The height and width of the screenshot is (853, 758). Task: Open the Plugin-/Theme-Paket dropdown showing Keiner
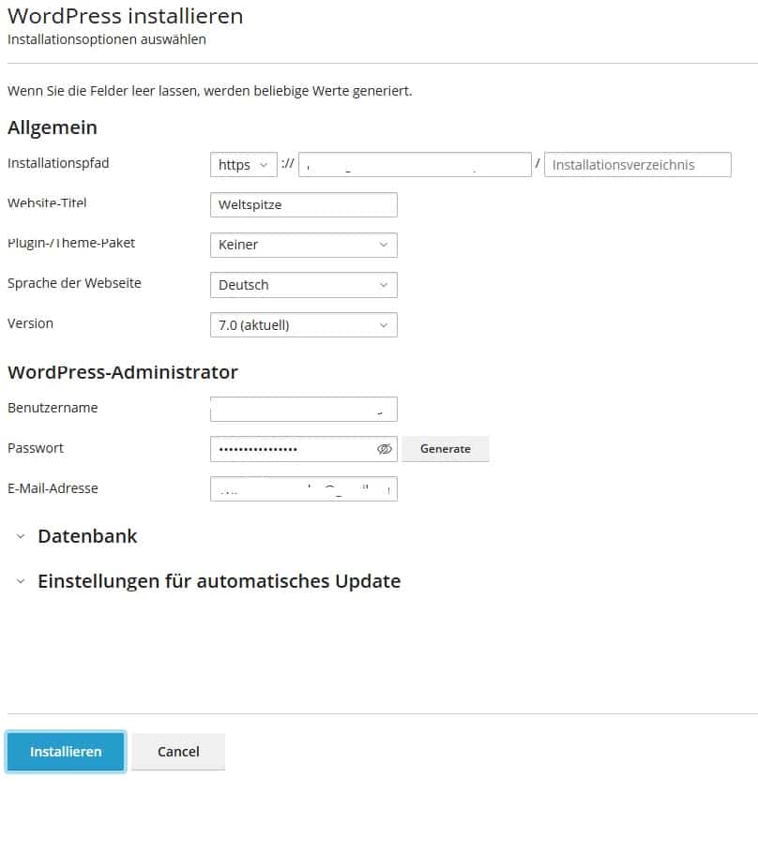coord(304,245)
